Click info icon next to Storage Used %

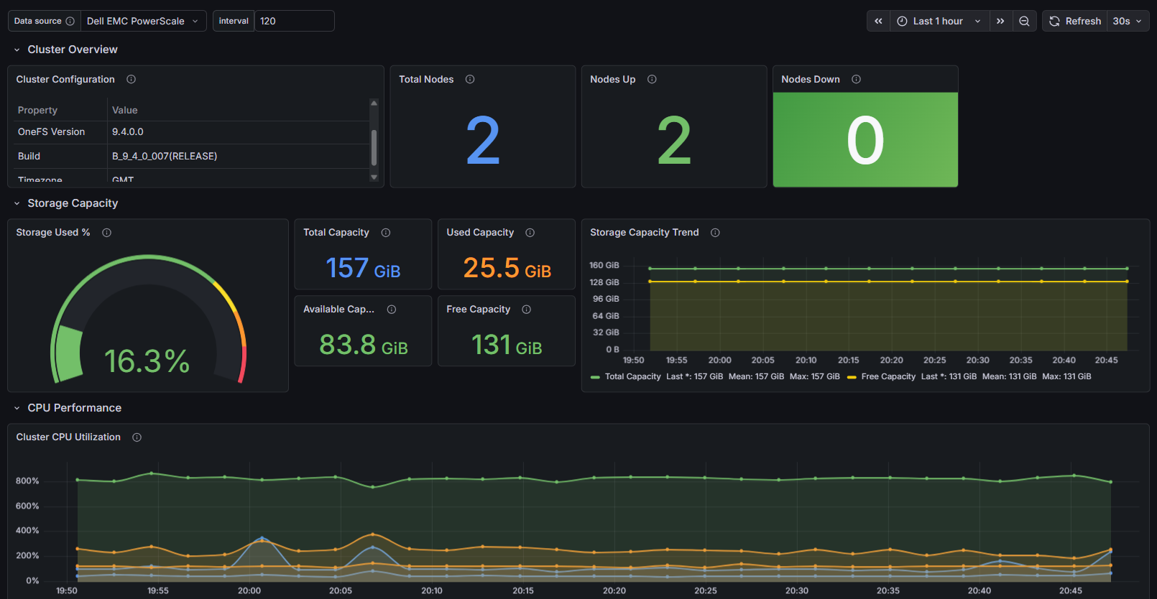106,232
